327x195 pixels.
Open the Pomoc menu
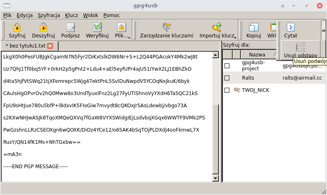(x=111, y=15)
